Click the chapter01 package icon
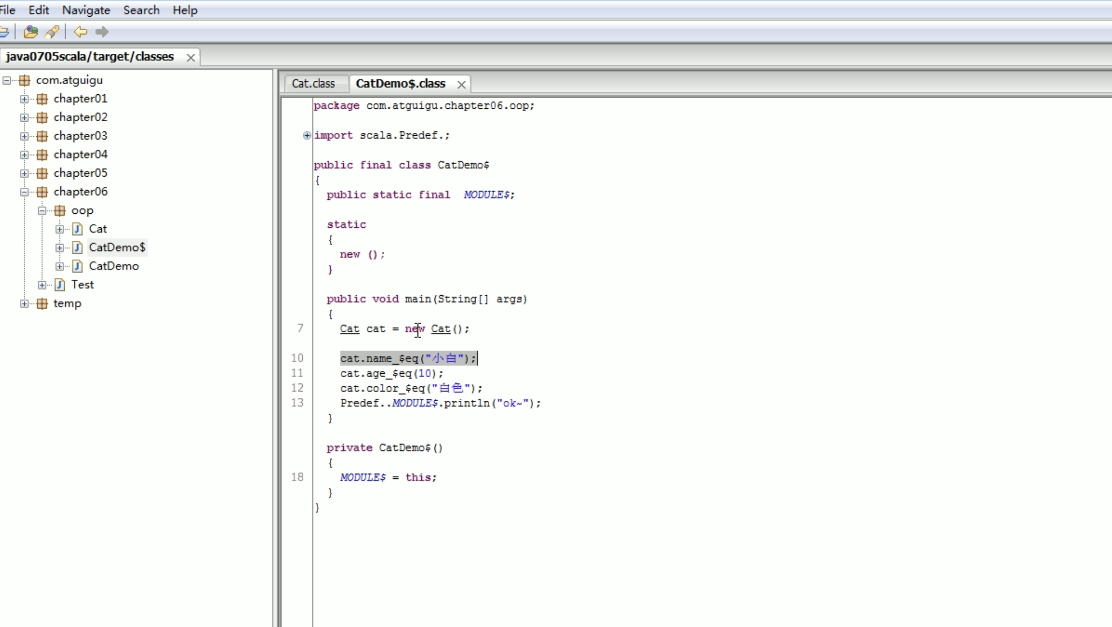Image resolution: width=1112 pixels, height=627 pixels. coord(42,99)
